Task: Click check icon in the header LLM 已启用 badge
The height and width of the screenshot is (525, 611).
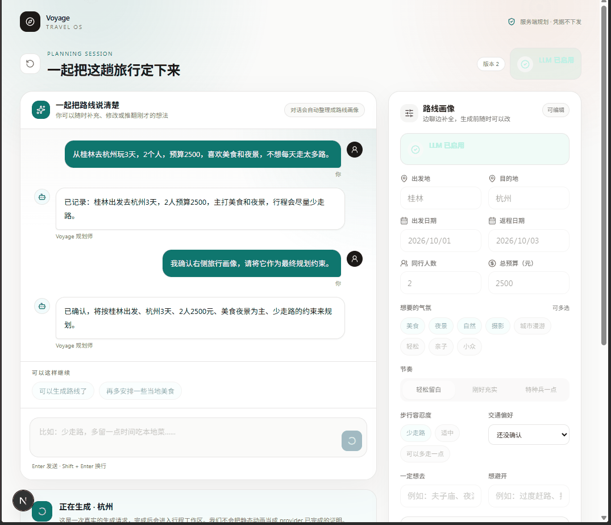Action: pyautogui.click(x=525, y=64)
